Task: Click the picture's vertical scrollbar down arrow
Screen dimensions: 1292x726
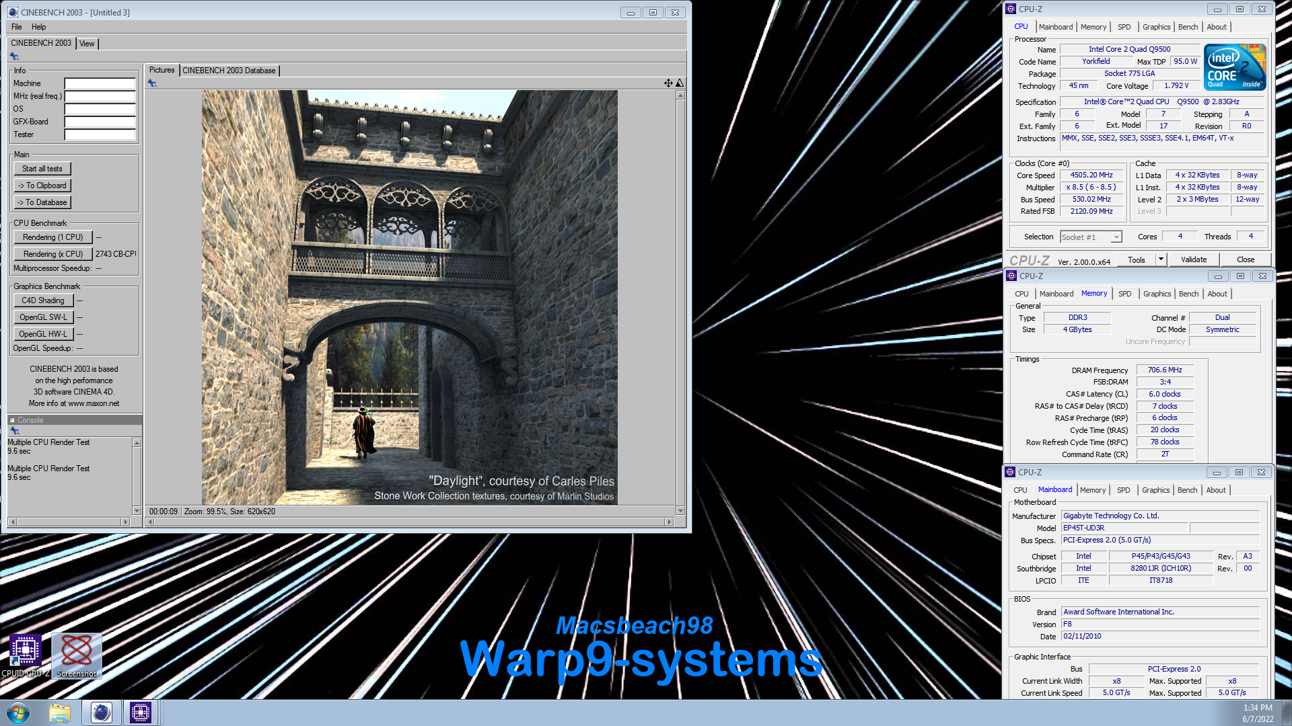Action: [x=680, y=511]
